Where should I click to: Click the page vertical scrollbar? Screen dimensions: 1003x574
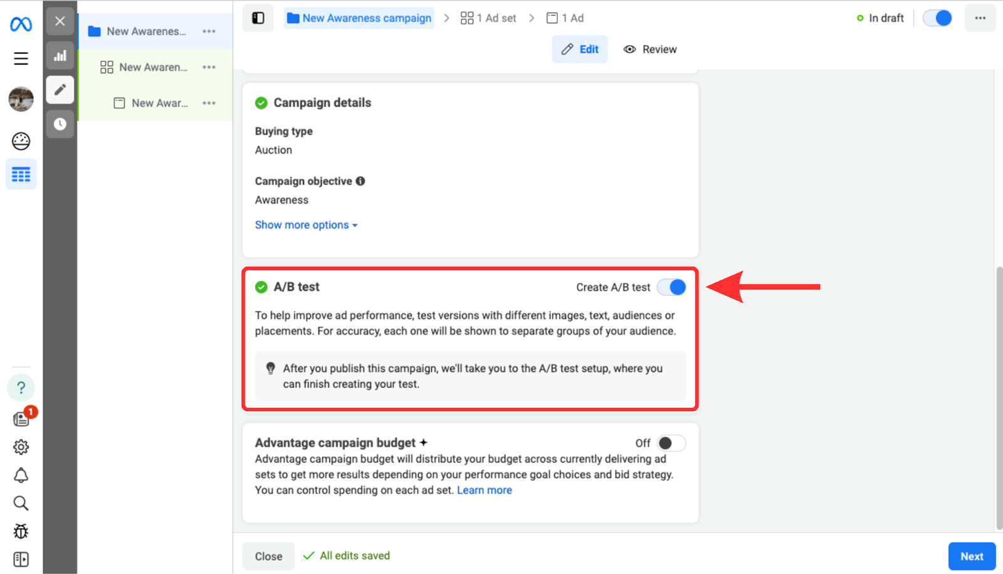click(x=999, y=399)
